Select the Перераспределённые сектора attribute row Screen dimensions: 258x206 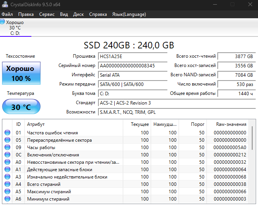pyautogui.click(x=126, y=140)
